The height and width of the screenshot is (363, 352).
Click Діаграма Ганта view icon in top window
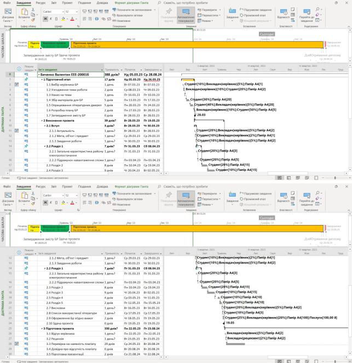8,13
